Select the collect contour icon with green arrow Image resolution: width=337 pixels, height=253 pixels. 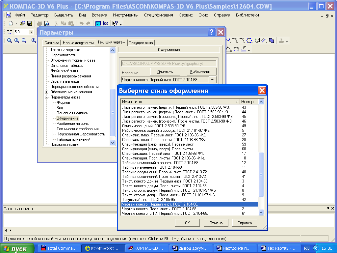[257, 41]
